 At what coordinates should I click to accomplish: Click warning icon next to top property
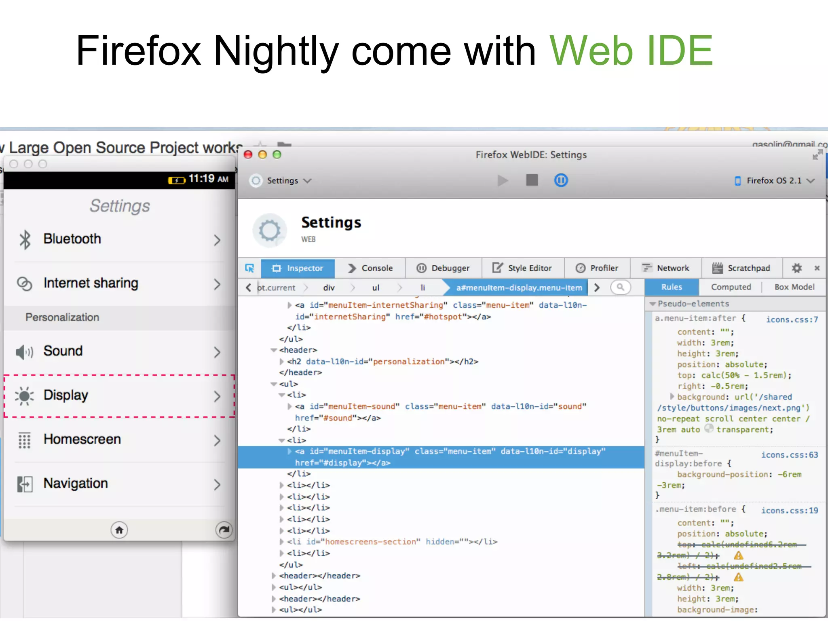click(x=739, y=555)
